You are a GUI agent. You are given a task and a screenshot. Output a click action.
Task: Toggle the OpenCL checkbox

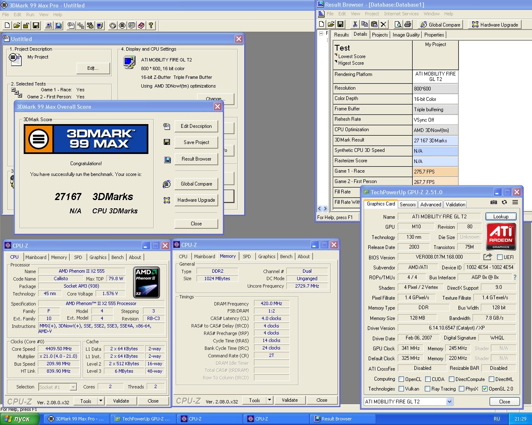[401, 379]
